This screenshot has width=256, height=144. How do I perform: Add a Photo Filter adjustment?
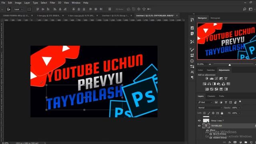[x=219, y=84]
